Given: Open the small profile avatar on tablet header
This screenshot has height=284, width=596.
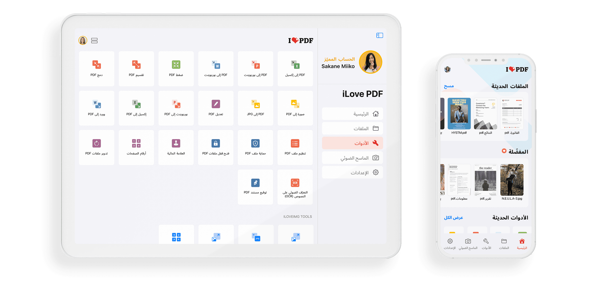Looking at the screenshot, I should pos(83,41).
